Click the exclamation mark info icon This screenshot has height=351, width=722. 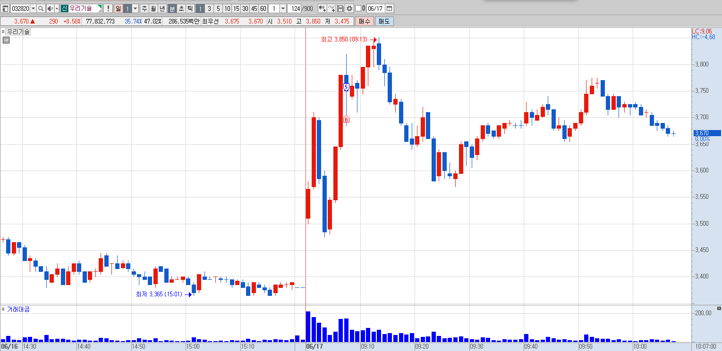[x=108, y=8]
